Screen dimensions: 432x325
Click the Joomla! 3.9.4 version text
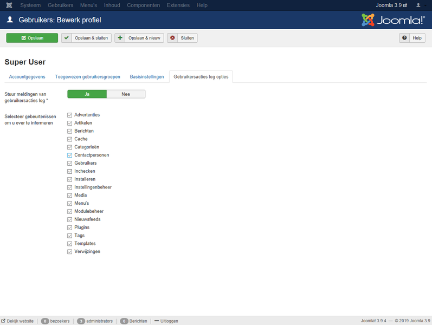coord(373,321)
